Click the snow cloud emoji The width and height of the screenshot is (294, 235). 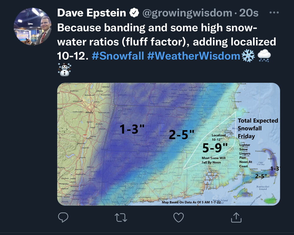click(x=264, y=56)
